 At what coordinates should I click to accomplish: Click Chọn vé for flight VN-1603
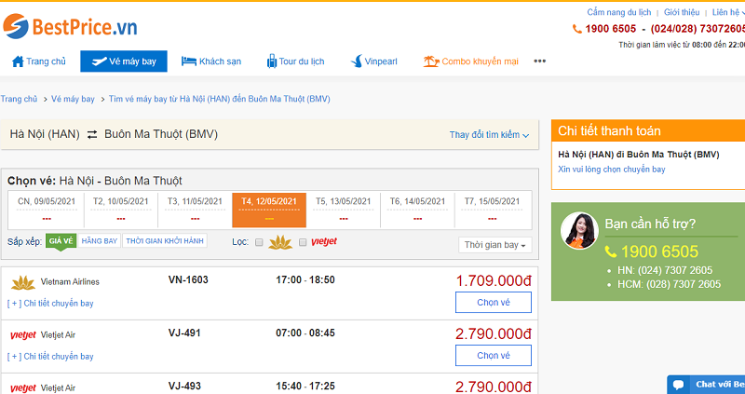point(494,303)
